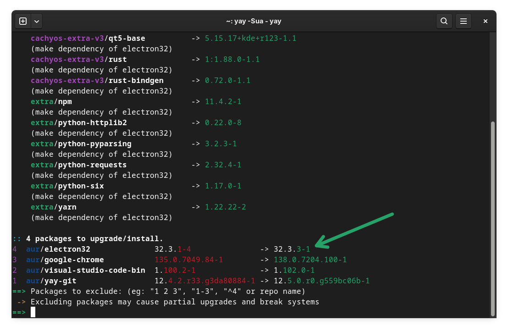Viewport: 508px width, 331px height.
Task: Open the terminal search
Action: [x=444, y=21]
